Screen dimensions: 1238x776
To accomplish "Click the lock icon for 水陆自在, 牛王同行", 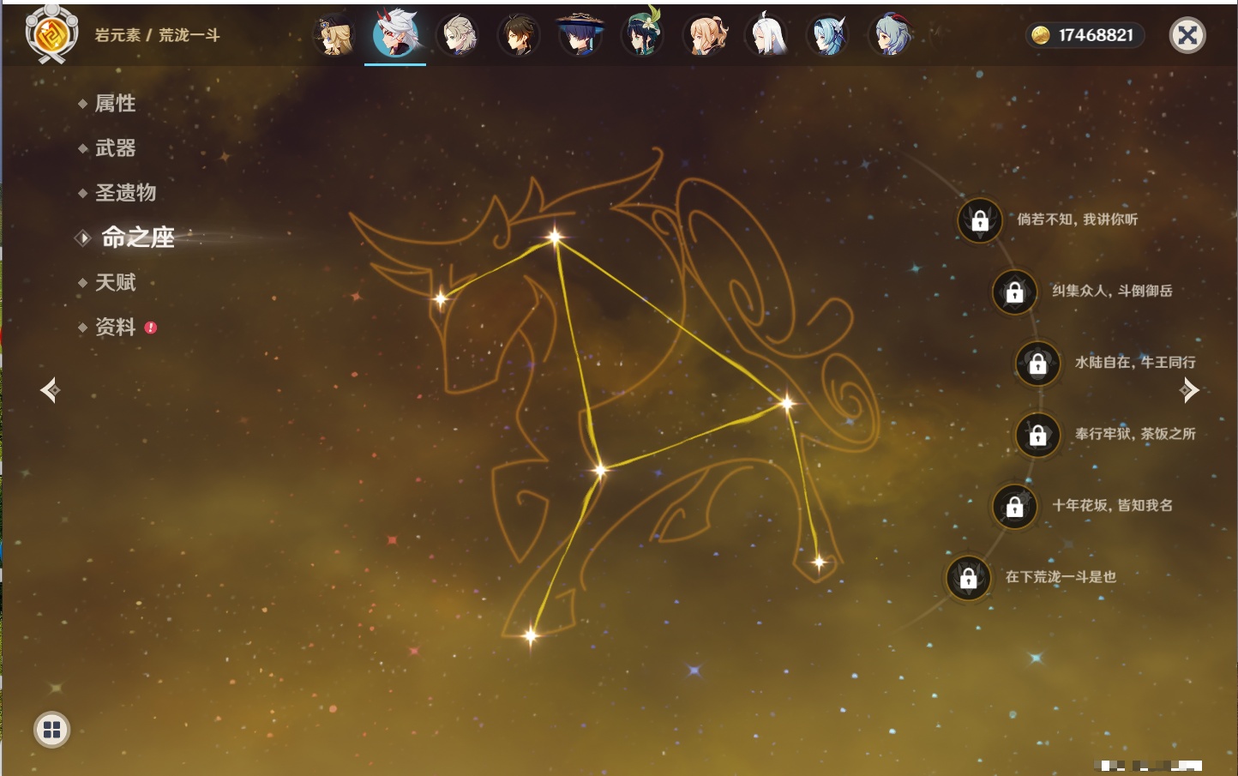I will pos(1037,364).
